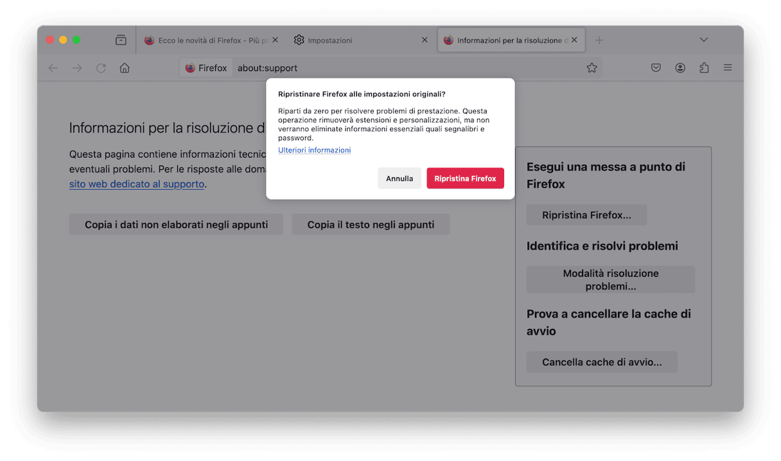Click the macOS yellow minimize window button

click(63, 40)
